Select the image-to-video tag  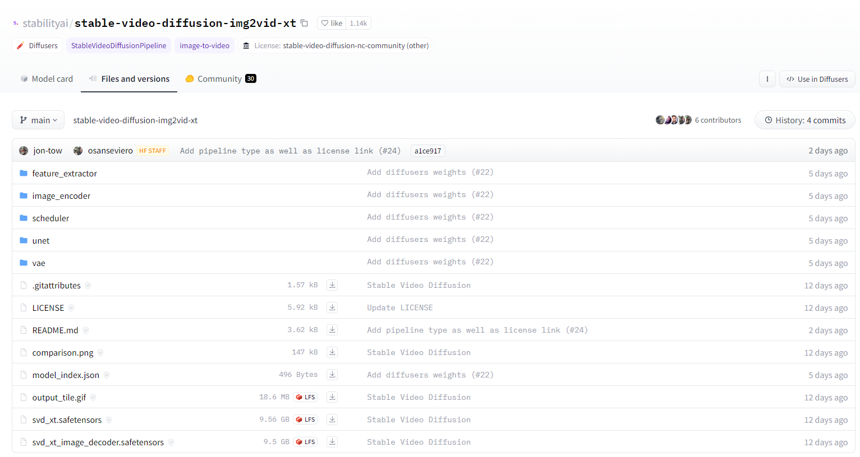(x=204, y=45)
